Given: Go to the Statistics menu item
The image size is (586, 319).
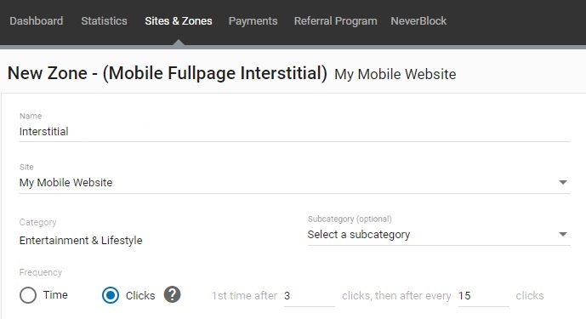Looking at the screenshot, I should coord(104,21).
